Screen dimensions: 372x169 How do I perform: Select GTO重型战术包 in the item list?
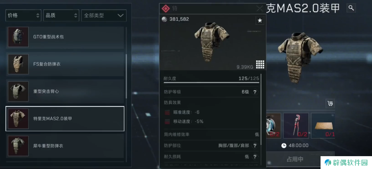tap(65, 37)
